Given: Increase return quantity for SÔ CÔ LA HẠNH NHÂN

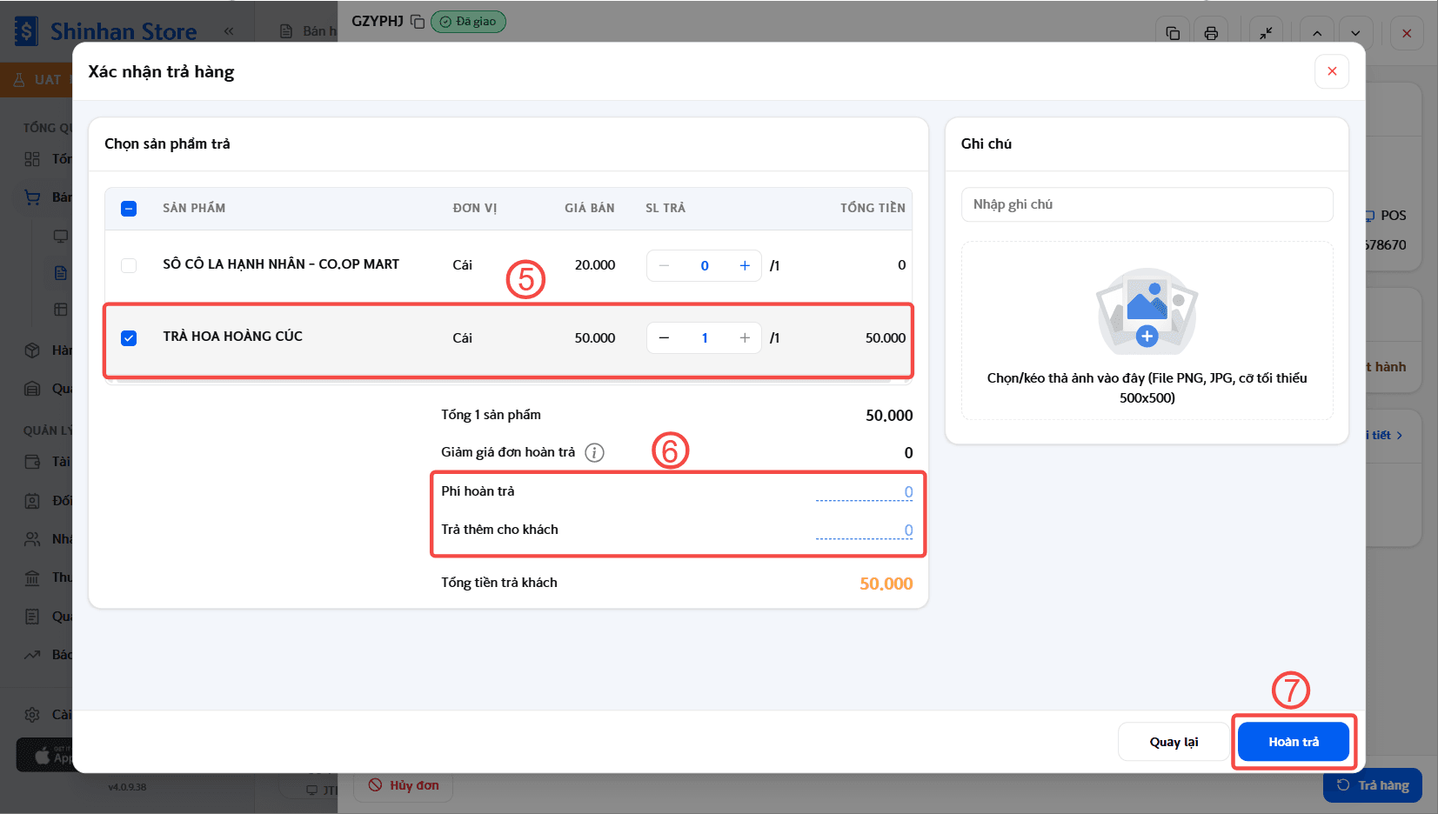Looking at the screenshot, I should (x=745, y=265).
